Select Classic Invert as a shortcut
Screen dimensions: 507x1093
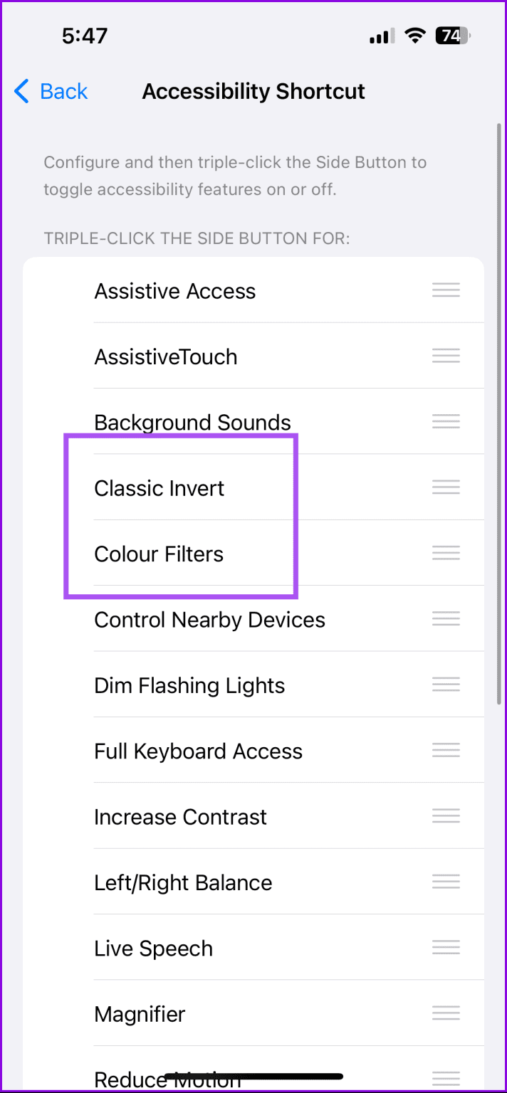[159, 488]
